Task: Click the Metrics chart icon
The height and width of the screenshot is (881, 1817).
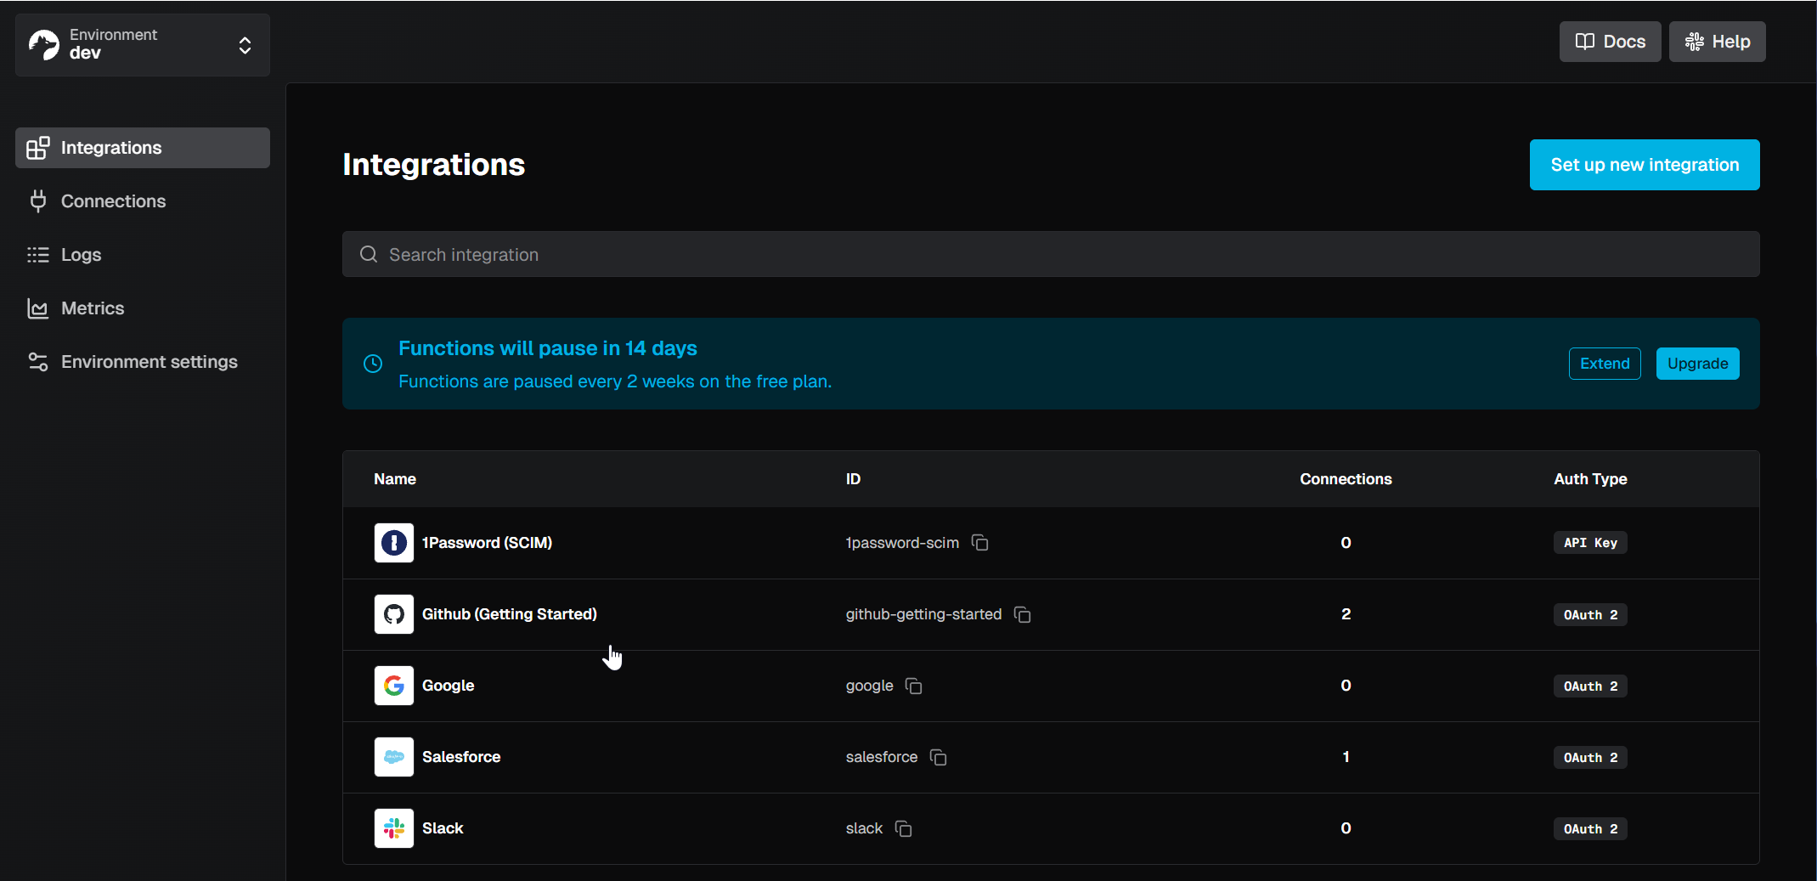Action: click(x=38, y=308)
